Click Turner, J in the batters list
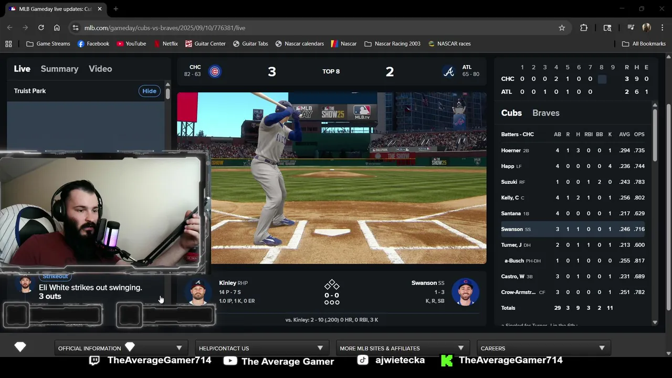672x378 pixels. coord(511,245)
